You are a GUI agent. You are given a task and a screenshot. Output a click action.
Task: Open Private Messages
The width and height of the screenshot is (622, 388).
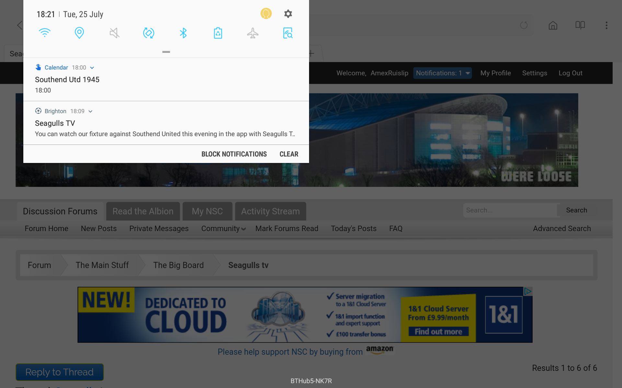[x=159, y=229]
